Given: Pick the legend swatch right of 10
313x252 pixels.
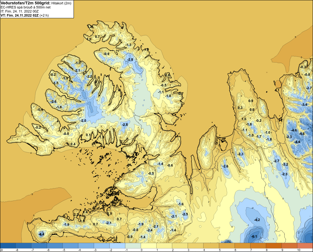Looking at the screenshot, I should click(x=305, y=245).
